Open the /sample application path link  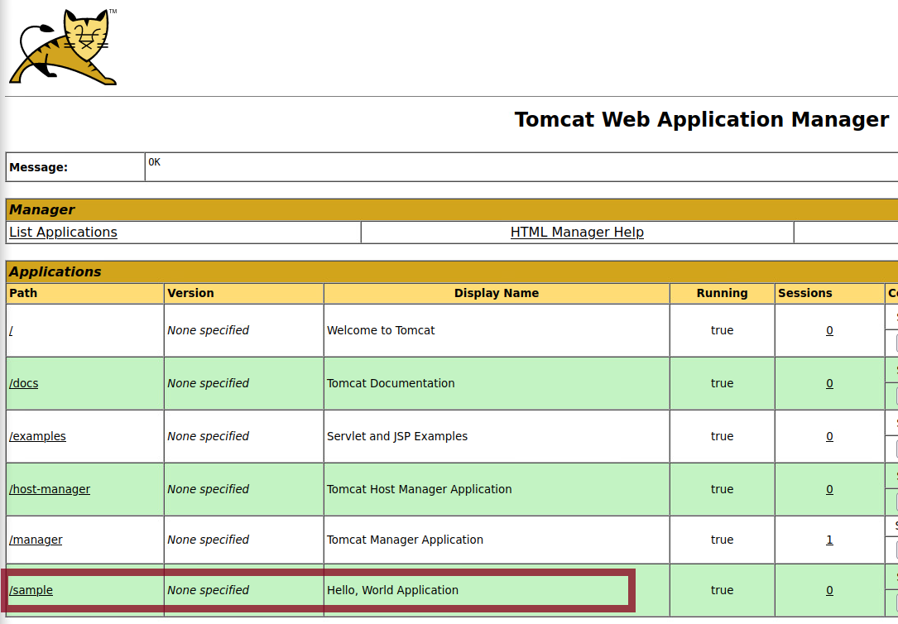[x=31, y=589]
